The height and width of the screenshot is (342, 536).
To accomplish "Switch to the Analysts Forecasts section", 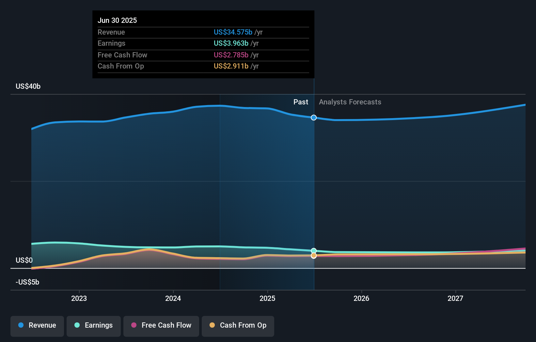I will (350, 102).
